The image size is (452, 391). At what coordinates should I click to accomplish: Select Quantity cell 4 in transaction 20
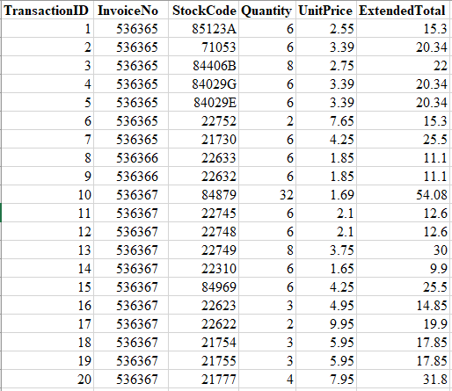(267, 380)
